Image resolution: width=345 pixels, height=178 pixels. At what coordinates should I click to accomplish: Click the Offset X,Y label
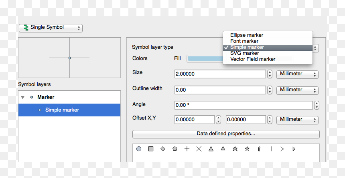[144, 118]
